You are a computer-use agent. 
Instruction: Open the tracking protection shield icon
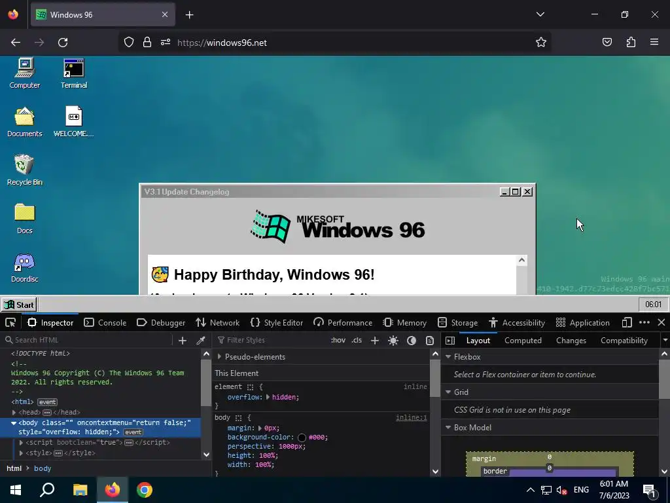coord(129,42)
